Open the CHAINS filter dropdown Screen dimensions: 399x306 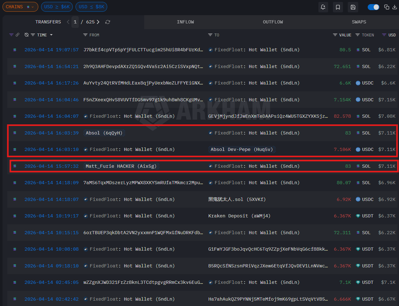pyautogui.click(x=20, y=7)
